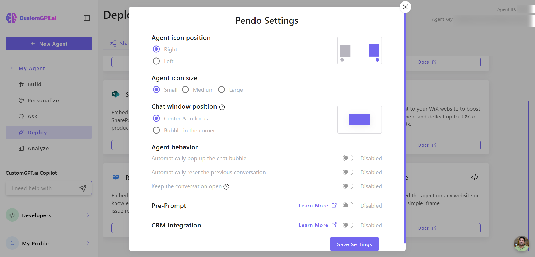The image size is (535, 257).
Task: Expand the My Profile chevron
Action: click(x=89, y=243)
